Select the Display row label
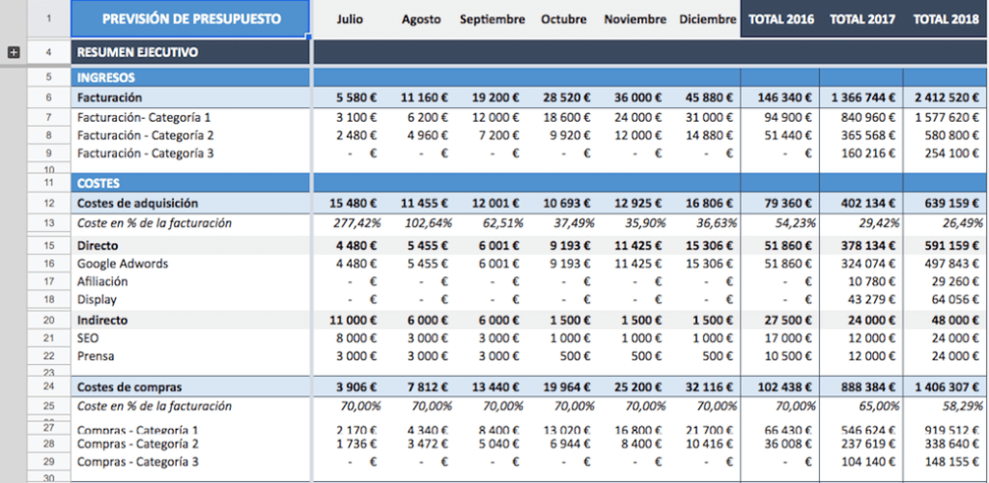 tap(97, 300)
